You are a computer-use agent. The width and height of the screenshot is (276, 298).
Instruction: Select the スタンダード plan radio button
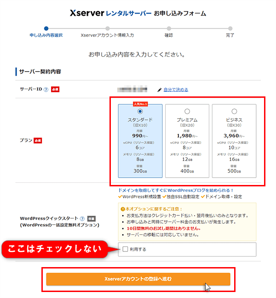(140, 111)
